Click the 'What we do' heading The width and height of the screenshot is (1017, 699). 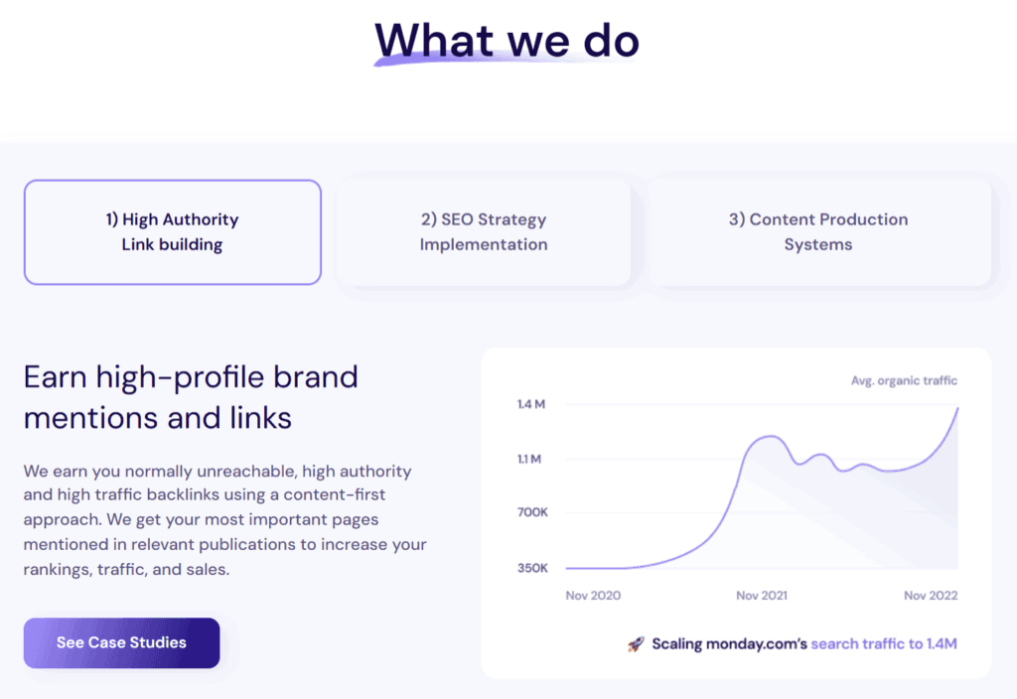click(x=508, y=40)
